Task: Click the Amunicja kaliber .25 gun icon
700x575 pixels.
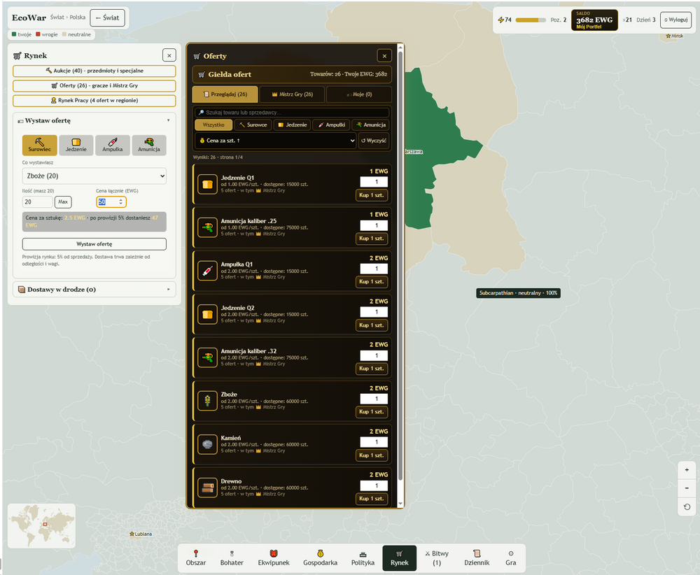Action: pos(208,227)
